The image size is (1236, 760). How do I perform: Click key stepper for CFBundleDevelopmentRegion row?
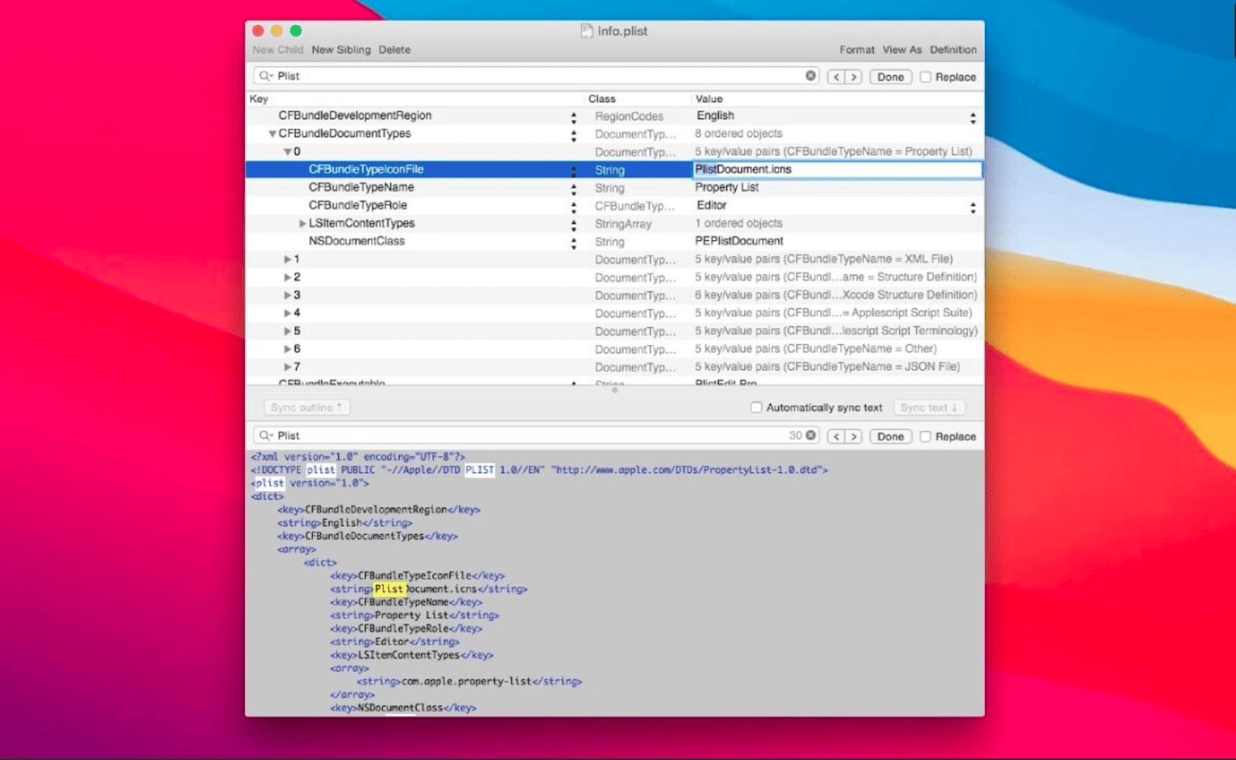[x=573, y=118]
